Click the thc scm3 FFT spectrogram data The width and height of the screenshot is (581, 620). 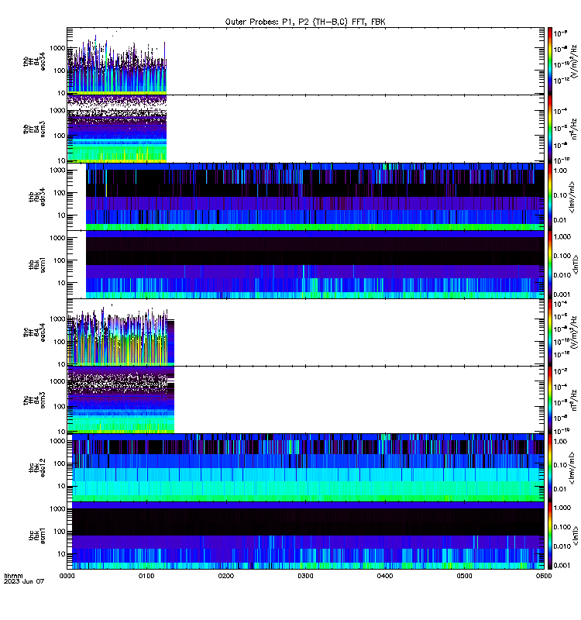pyautogui.click(x=121, y=400)
